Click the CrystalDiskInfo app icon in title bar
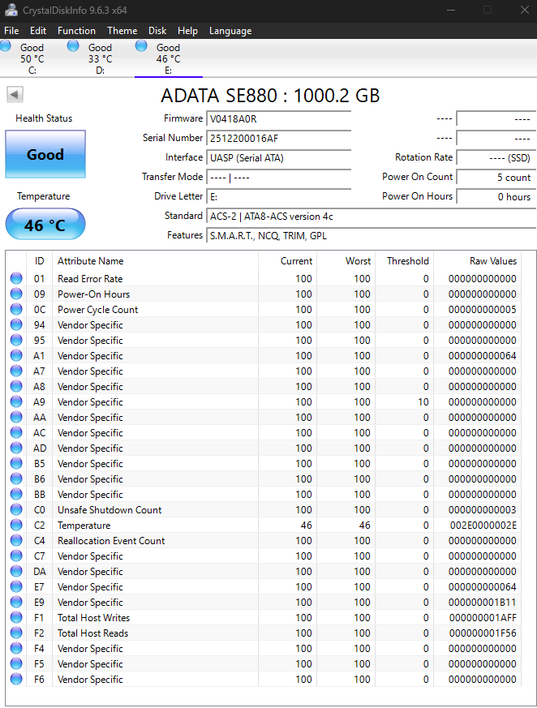Image resolution: width=537 pixels, height=708 pixels. pos(11,10)
